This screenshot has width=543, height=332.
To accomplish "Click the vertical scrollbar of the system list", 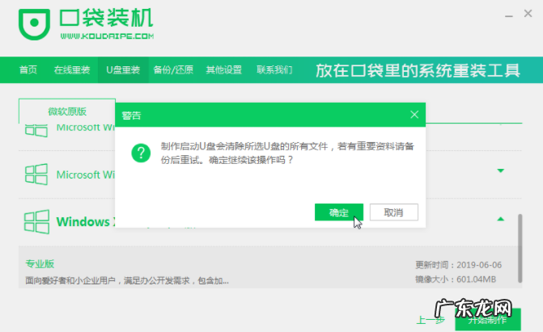I will [x=520, y=248].
